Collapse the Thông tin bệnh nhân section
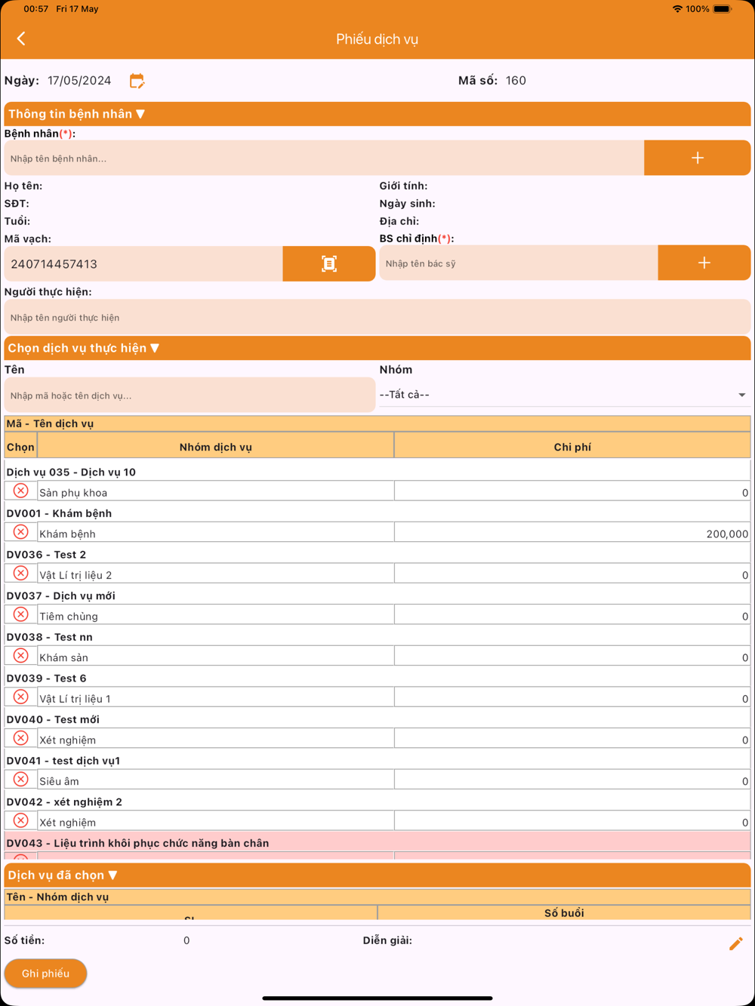Viewport: 755px width, 1006px height. (x=377, y=114)
